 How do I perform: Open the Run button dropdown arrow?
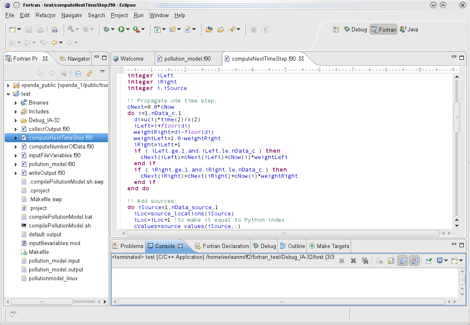pyautogui.click(x=128, y=29)
